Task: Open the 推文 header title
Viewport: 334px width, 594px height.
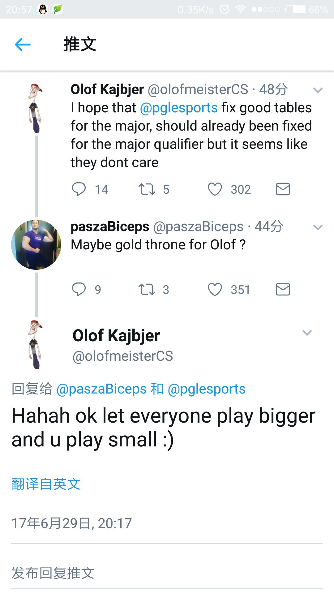Action: tap(79, 45)
